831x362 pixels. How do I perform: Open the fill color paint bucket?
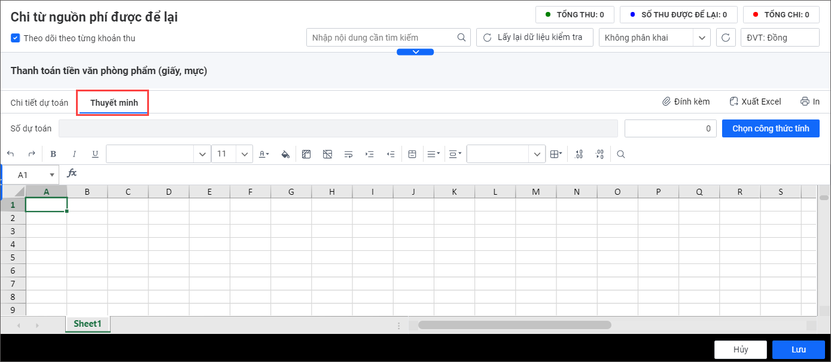pos(285,154)
